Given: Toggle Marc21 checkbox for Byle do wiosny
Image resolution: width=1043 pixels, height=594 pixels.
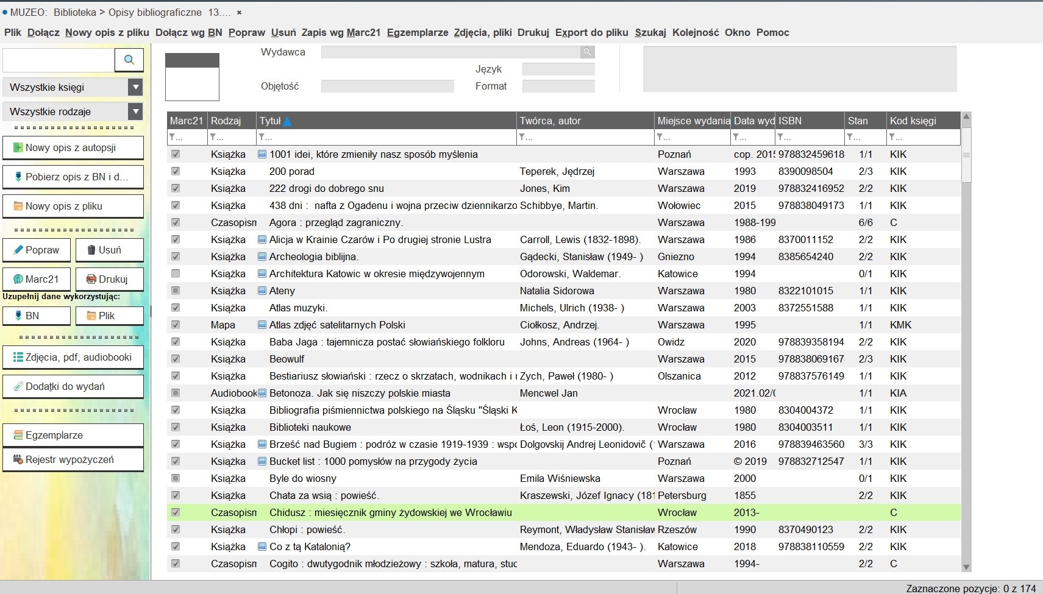Looking at the screenshot, I should point(176,479).
